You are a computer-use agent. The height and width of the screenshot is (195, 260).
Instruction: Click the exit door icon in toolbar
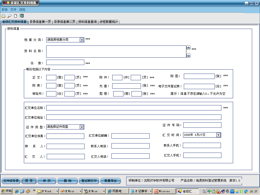pos(22,16)
